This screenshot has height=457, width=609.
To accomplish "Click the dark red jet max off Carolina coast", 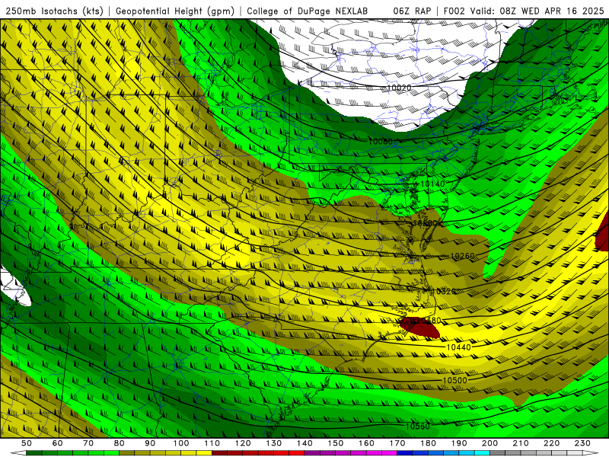I will (420, 328).
